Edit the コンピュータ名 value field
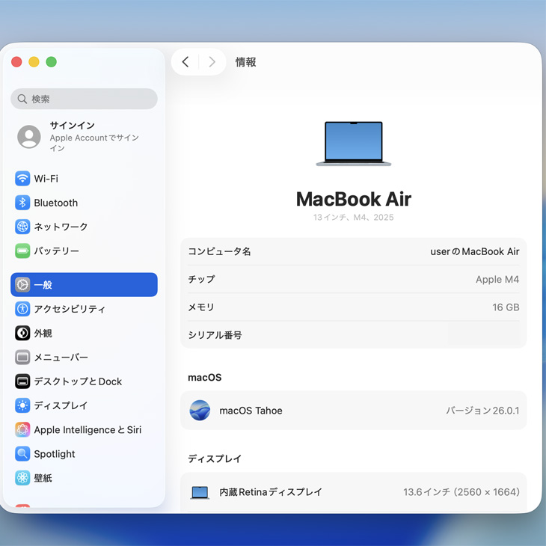Viewport: 546px width, 546px height. (x=474, y=252)
